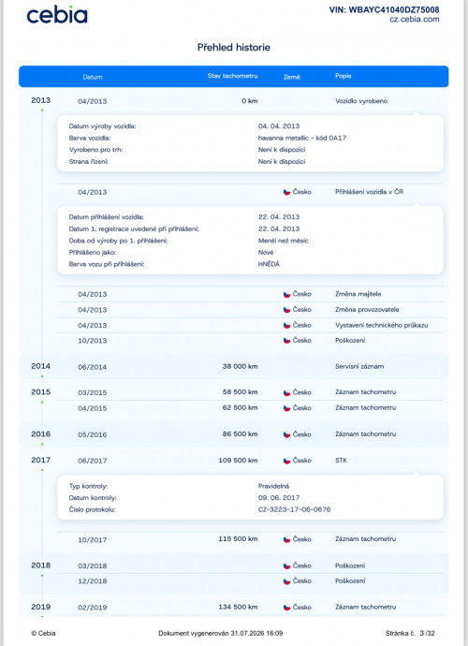Screen dimensions: 468x646
Task: Select the Datum column header
Action: tap(93, 77)
